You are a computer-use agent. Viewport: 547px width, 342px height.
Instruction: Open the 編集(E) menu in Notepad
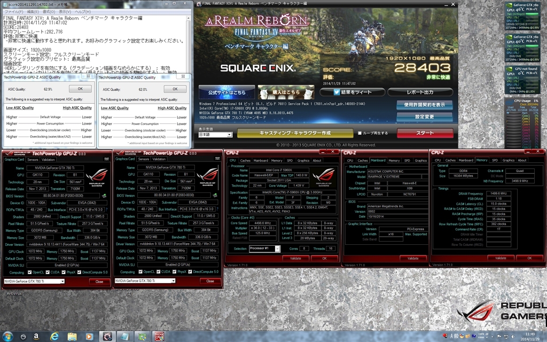click(x=34, y=12)
